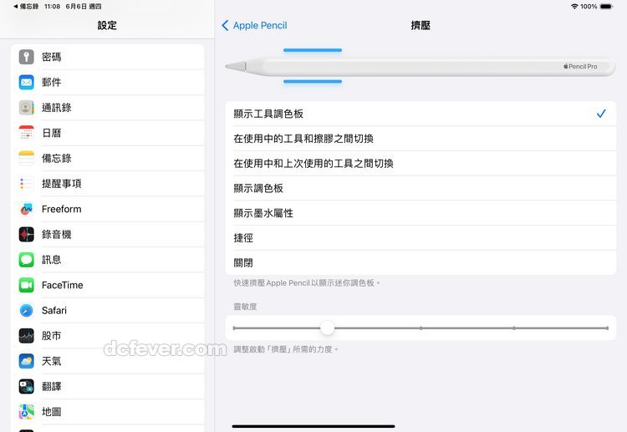Select 關閉 to turn off squeeze

click(x=421, y=263)
